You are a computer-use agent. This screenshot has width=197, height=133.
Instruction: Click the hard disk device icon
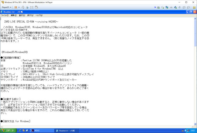click(x=158, y=7)
